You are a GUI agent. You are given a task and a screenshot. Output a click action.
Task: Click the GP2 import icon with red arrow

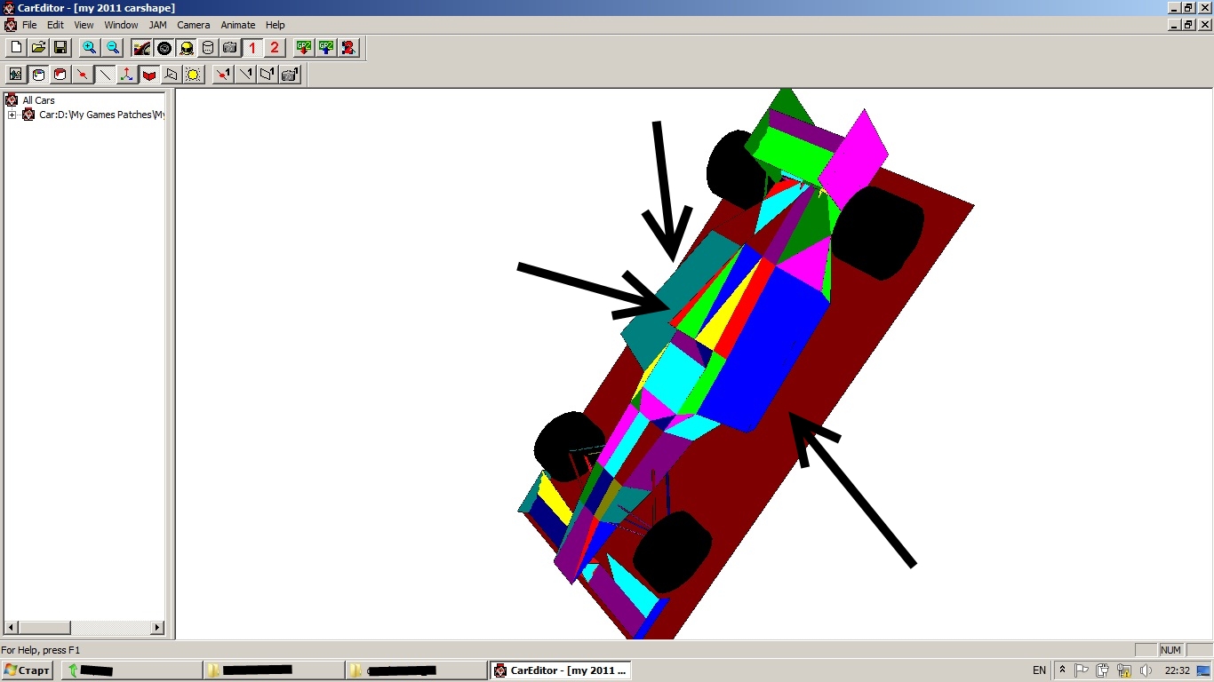[304, 48]
